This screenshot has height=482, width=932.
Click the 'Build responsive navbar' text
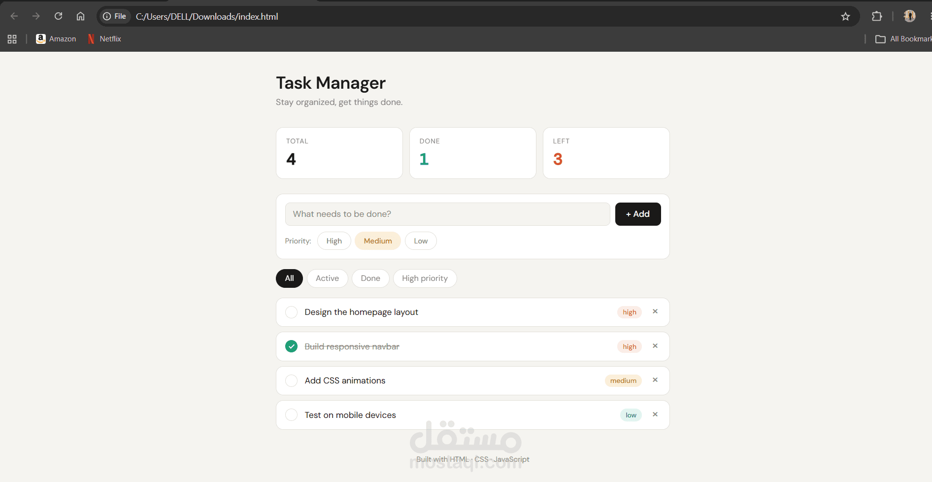[352, 346]
